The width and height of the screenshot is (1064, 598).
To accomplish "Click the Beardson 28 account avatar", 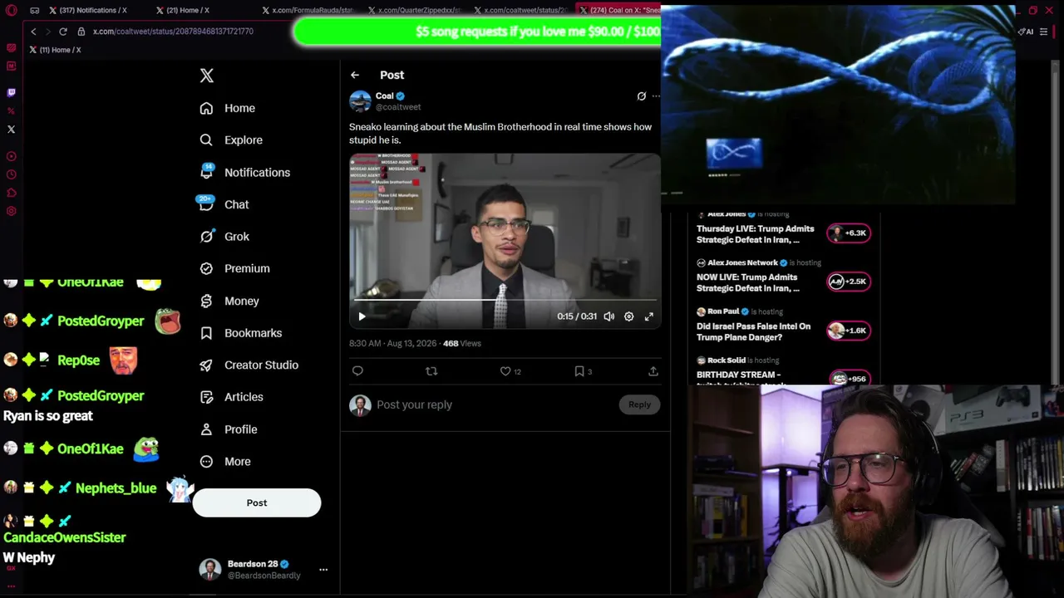I will (x=210, y=569).
